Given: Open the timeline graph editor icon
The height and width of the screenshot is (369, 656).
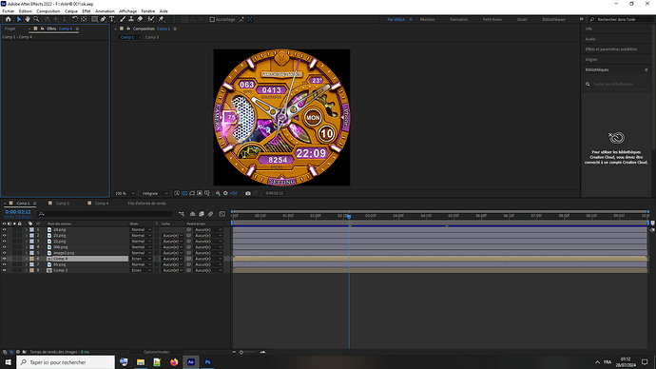Looking at the screenshot, I should (x=222, y=214).
